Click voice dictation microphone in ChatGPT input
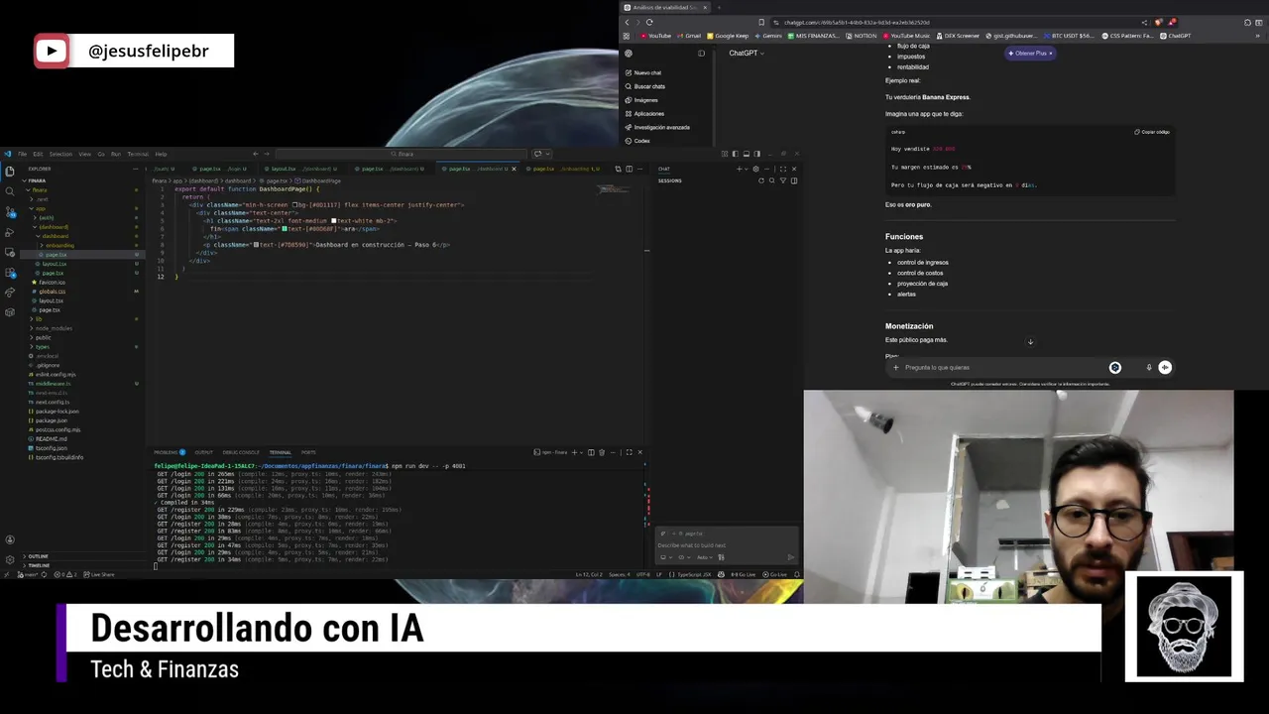The height and width of the screenshot is (714, 1269). pos(1149,368)
